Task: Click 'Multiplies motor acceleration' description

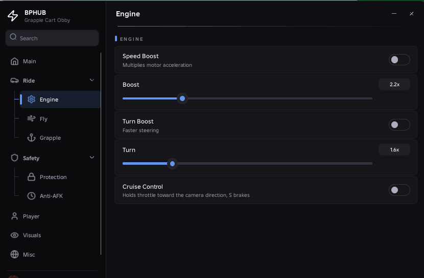Action: coord(157,65)
